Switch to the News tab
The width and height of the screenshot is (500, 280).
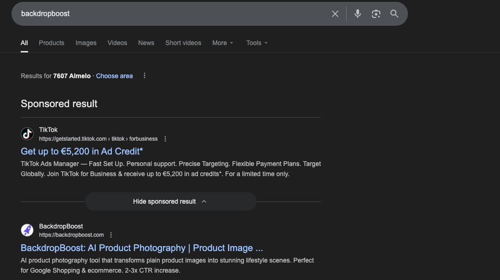click(146, 43)
